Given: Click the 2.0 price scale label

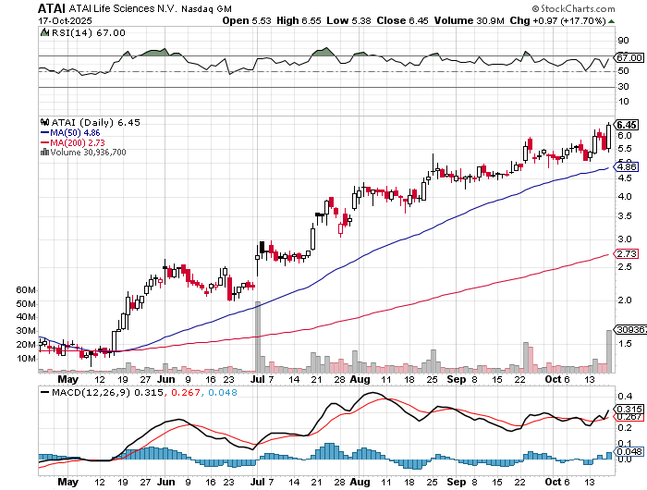Looking at the screenshot, I should pyautogui.click(x=625, y=300).
